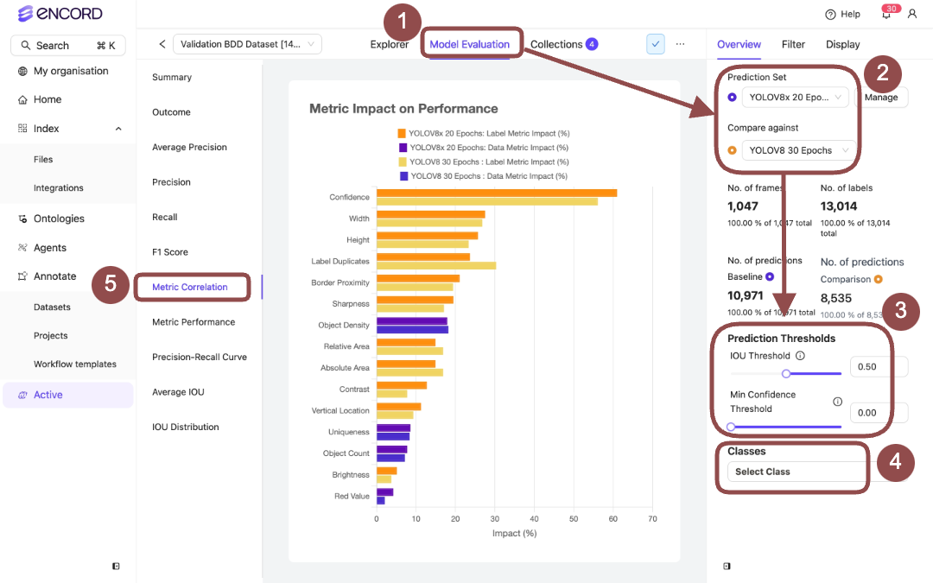Open the Outcome section
Viewport: 933px width, 583px height.
(171, 112)
